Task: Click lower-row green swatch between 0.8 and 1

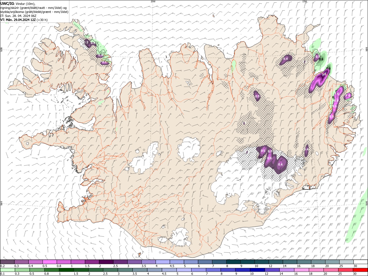Action: click(51, 270)
